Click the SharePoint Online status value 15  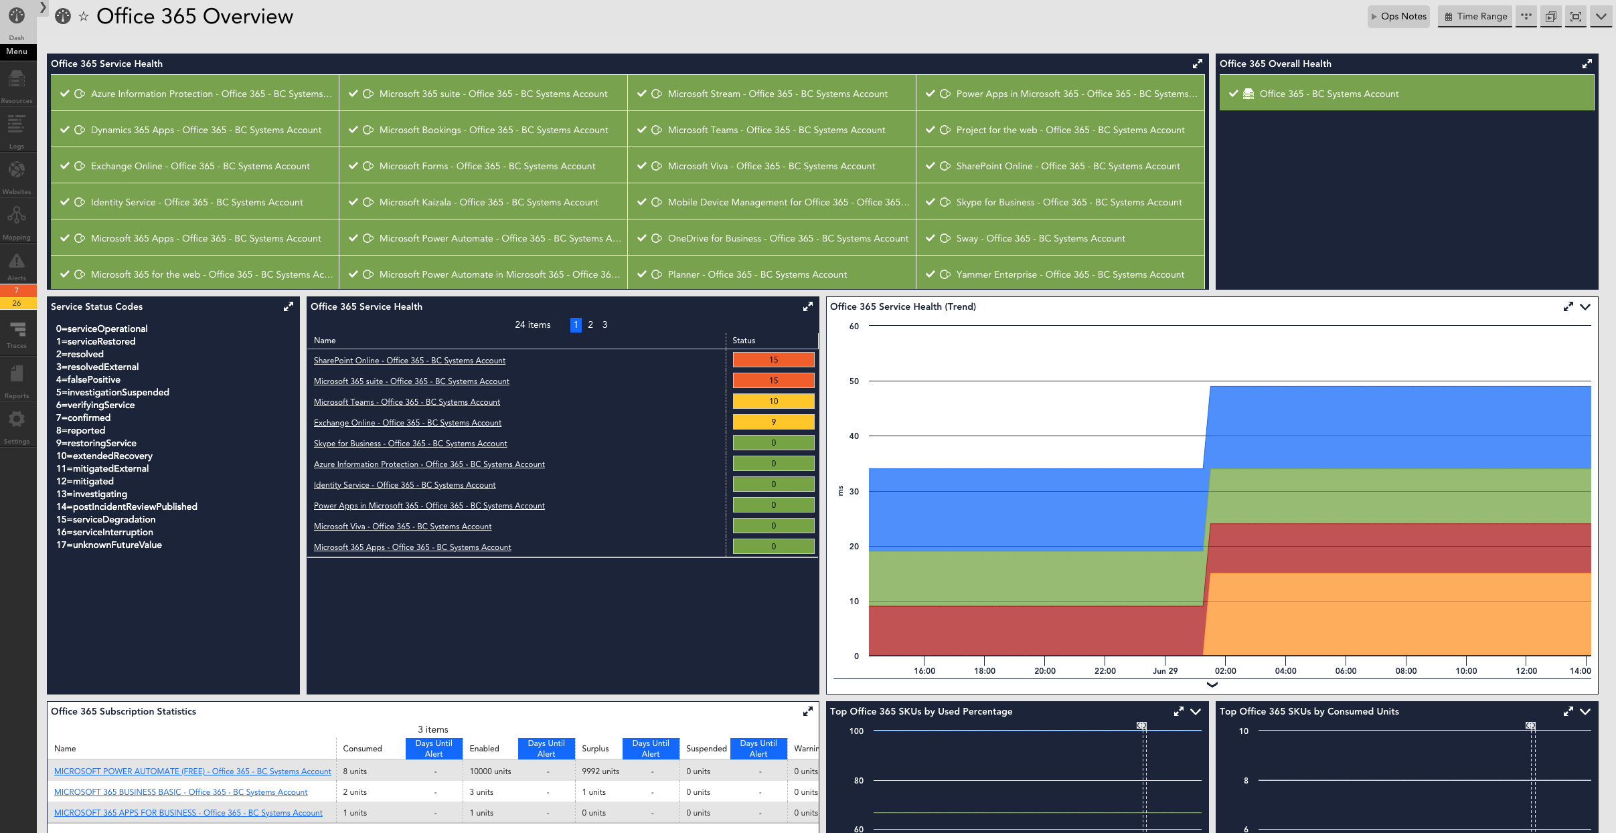click(773, 360)
